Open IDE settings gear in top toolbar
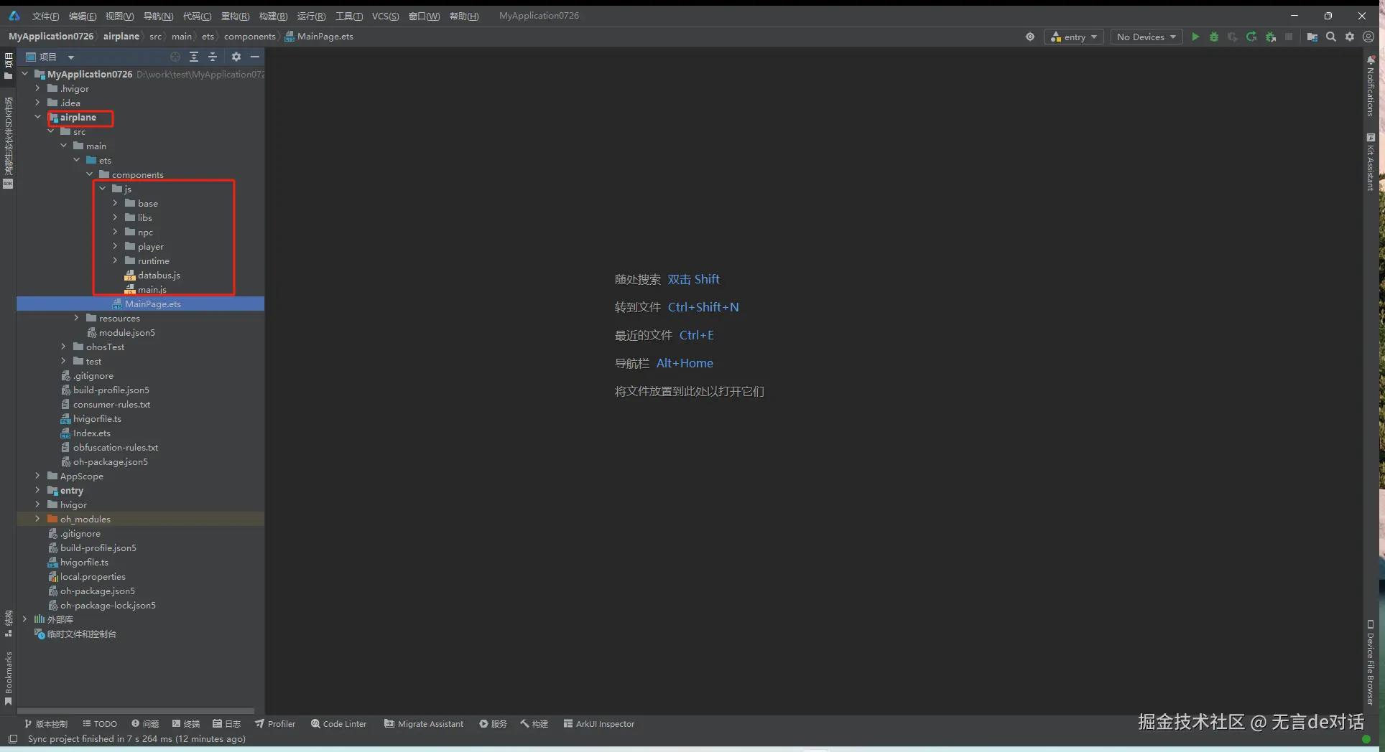This screenshot has width=1385, height=752. click(x=1350, y=37)
